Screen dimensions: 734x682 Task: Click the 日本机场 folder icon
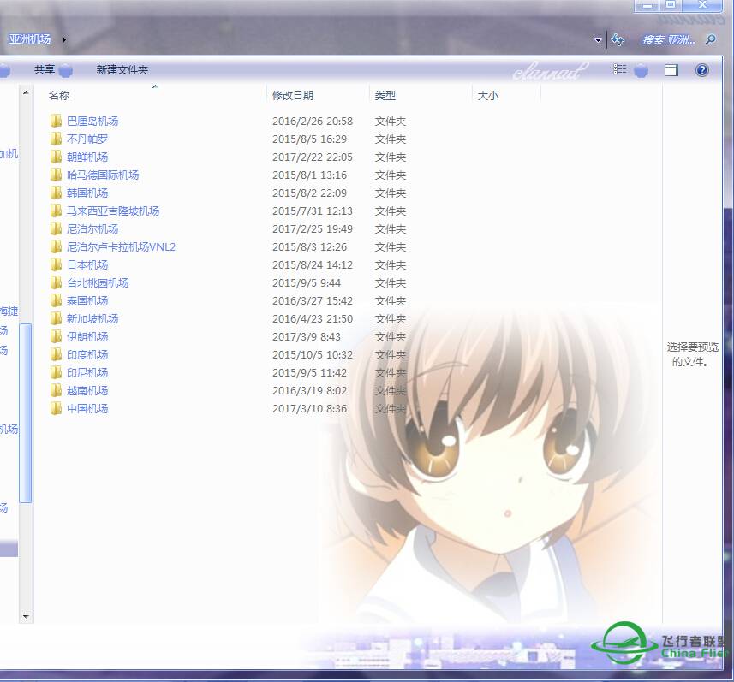coord(57,264)
